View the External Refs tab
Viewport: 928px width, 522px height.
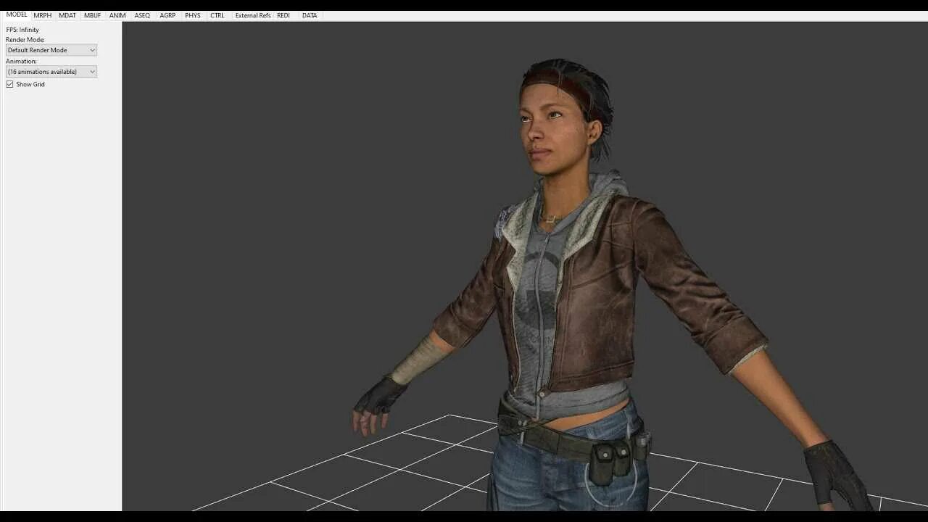(x=253, y=15)
